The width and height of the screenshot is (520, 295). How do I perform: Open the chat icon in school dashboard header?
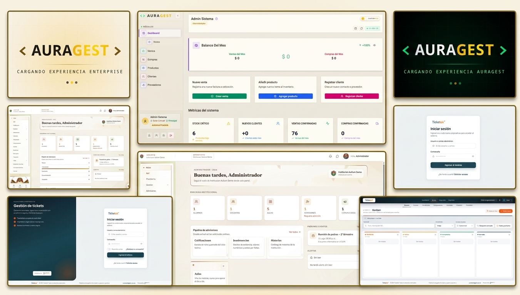337,156
